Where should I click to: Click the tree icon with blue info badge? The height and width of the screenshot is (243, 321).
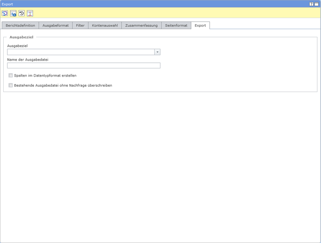[x=13, y=13]
